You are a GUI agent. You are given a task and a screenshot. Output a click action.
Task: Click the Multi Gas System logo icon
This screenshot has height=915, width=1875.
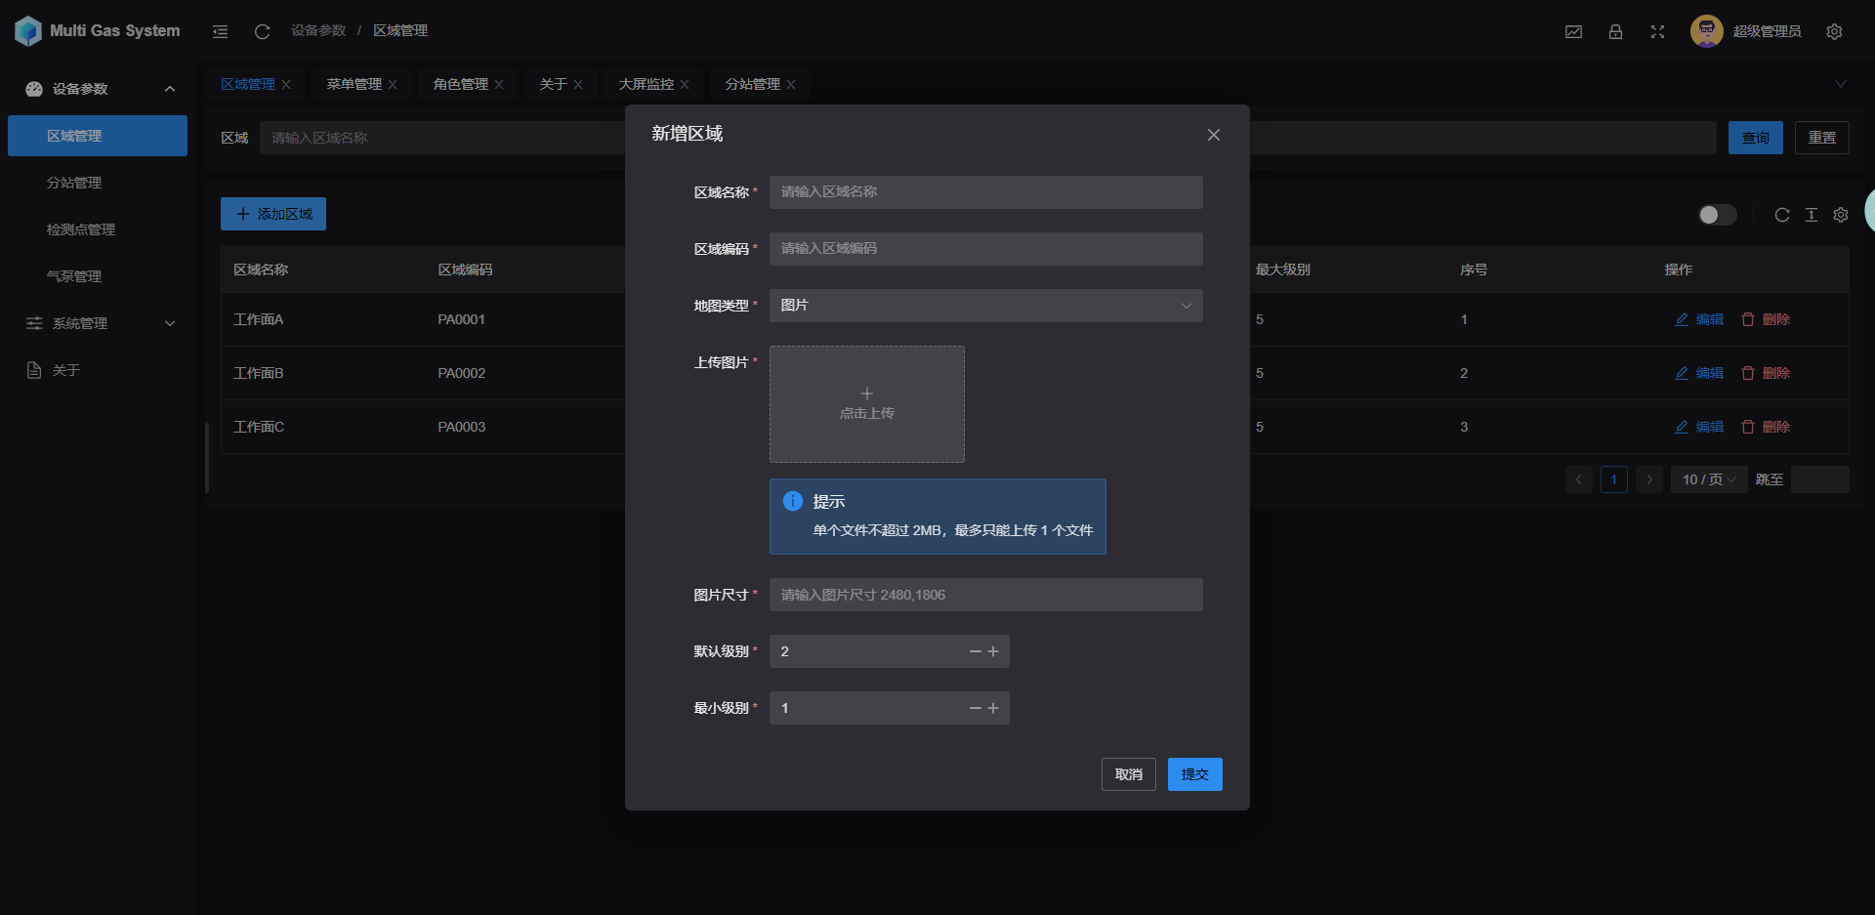click(x=28, y=31)
